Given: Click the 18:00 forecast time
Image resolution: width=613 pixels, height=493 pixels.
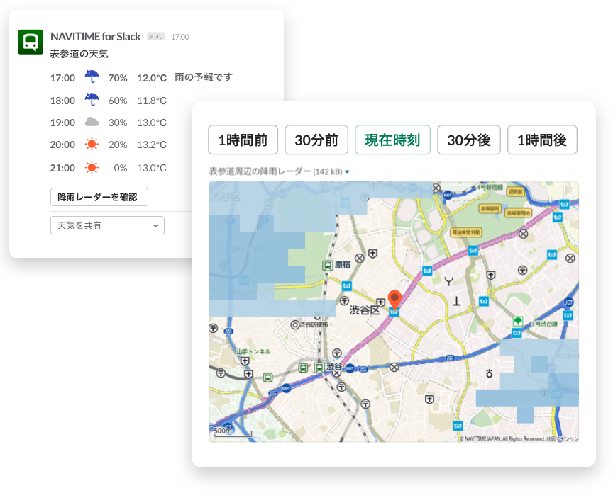Looking at the screenshot, I should 62,101.
